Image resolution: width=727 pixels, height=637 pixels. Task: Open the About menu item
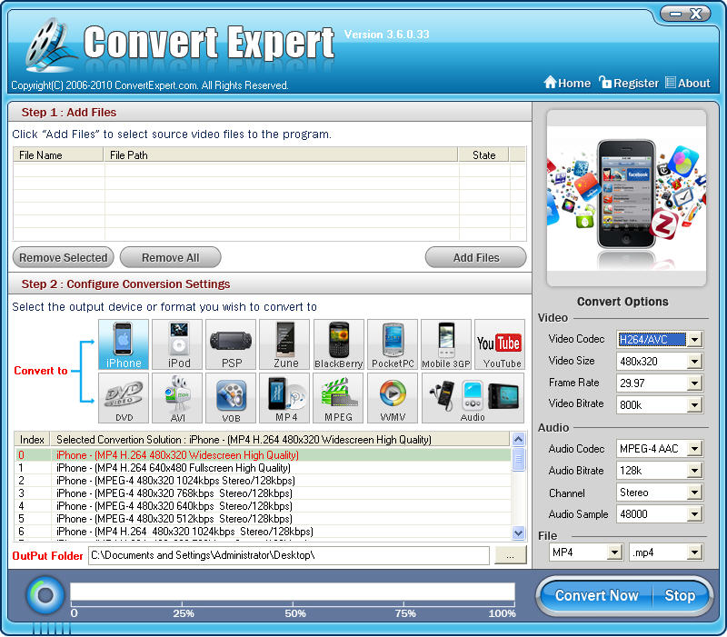coord(688,83)
